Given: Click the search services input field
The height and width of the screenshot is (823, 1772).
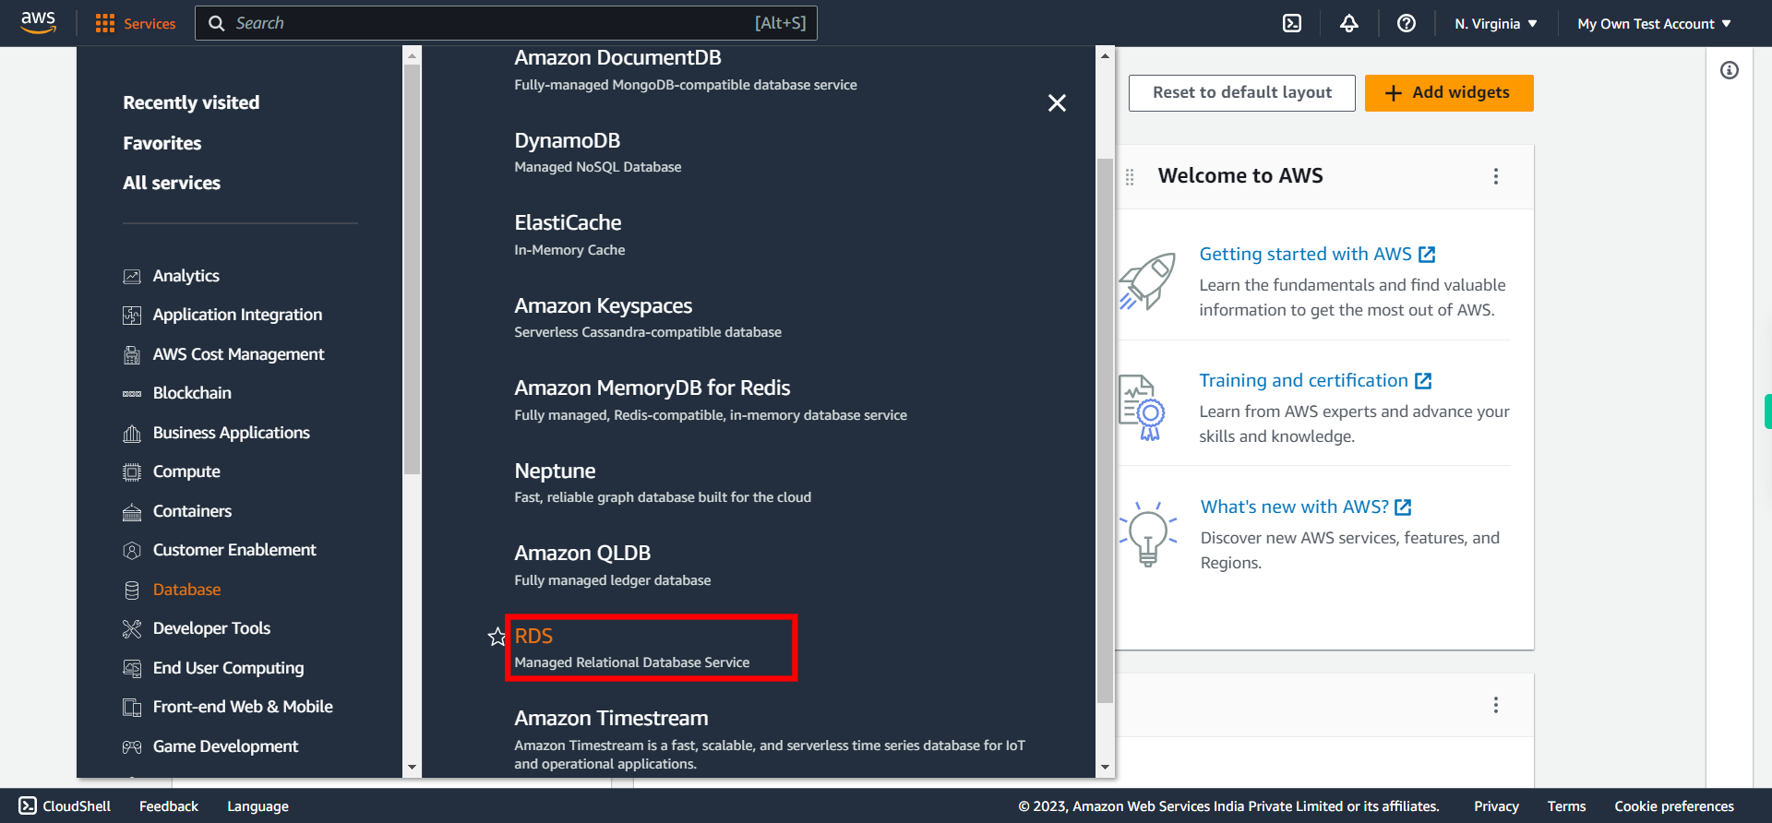Looking at the screenshot, I should coord(506,23).
